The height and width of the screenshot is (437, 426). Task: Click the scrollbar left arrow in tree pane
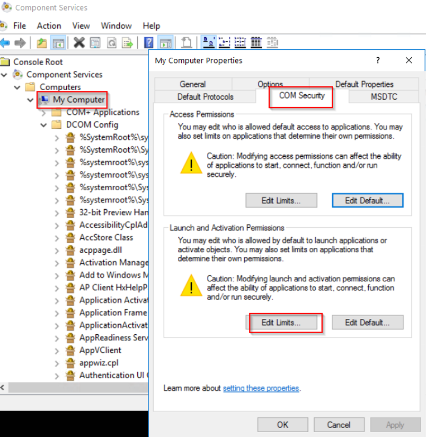pyautogui.click(x=3, y=387)
